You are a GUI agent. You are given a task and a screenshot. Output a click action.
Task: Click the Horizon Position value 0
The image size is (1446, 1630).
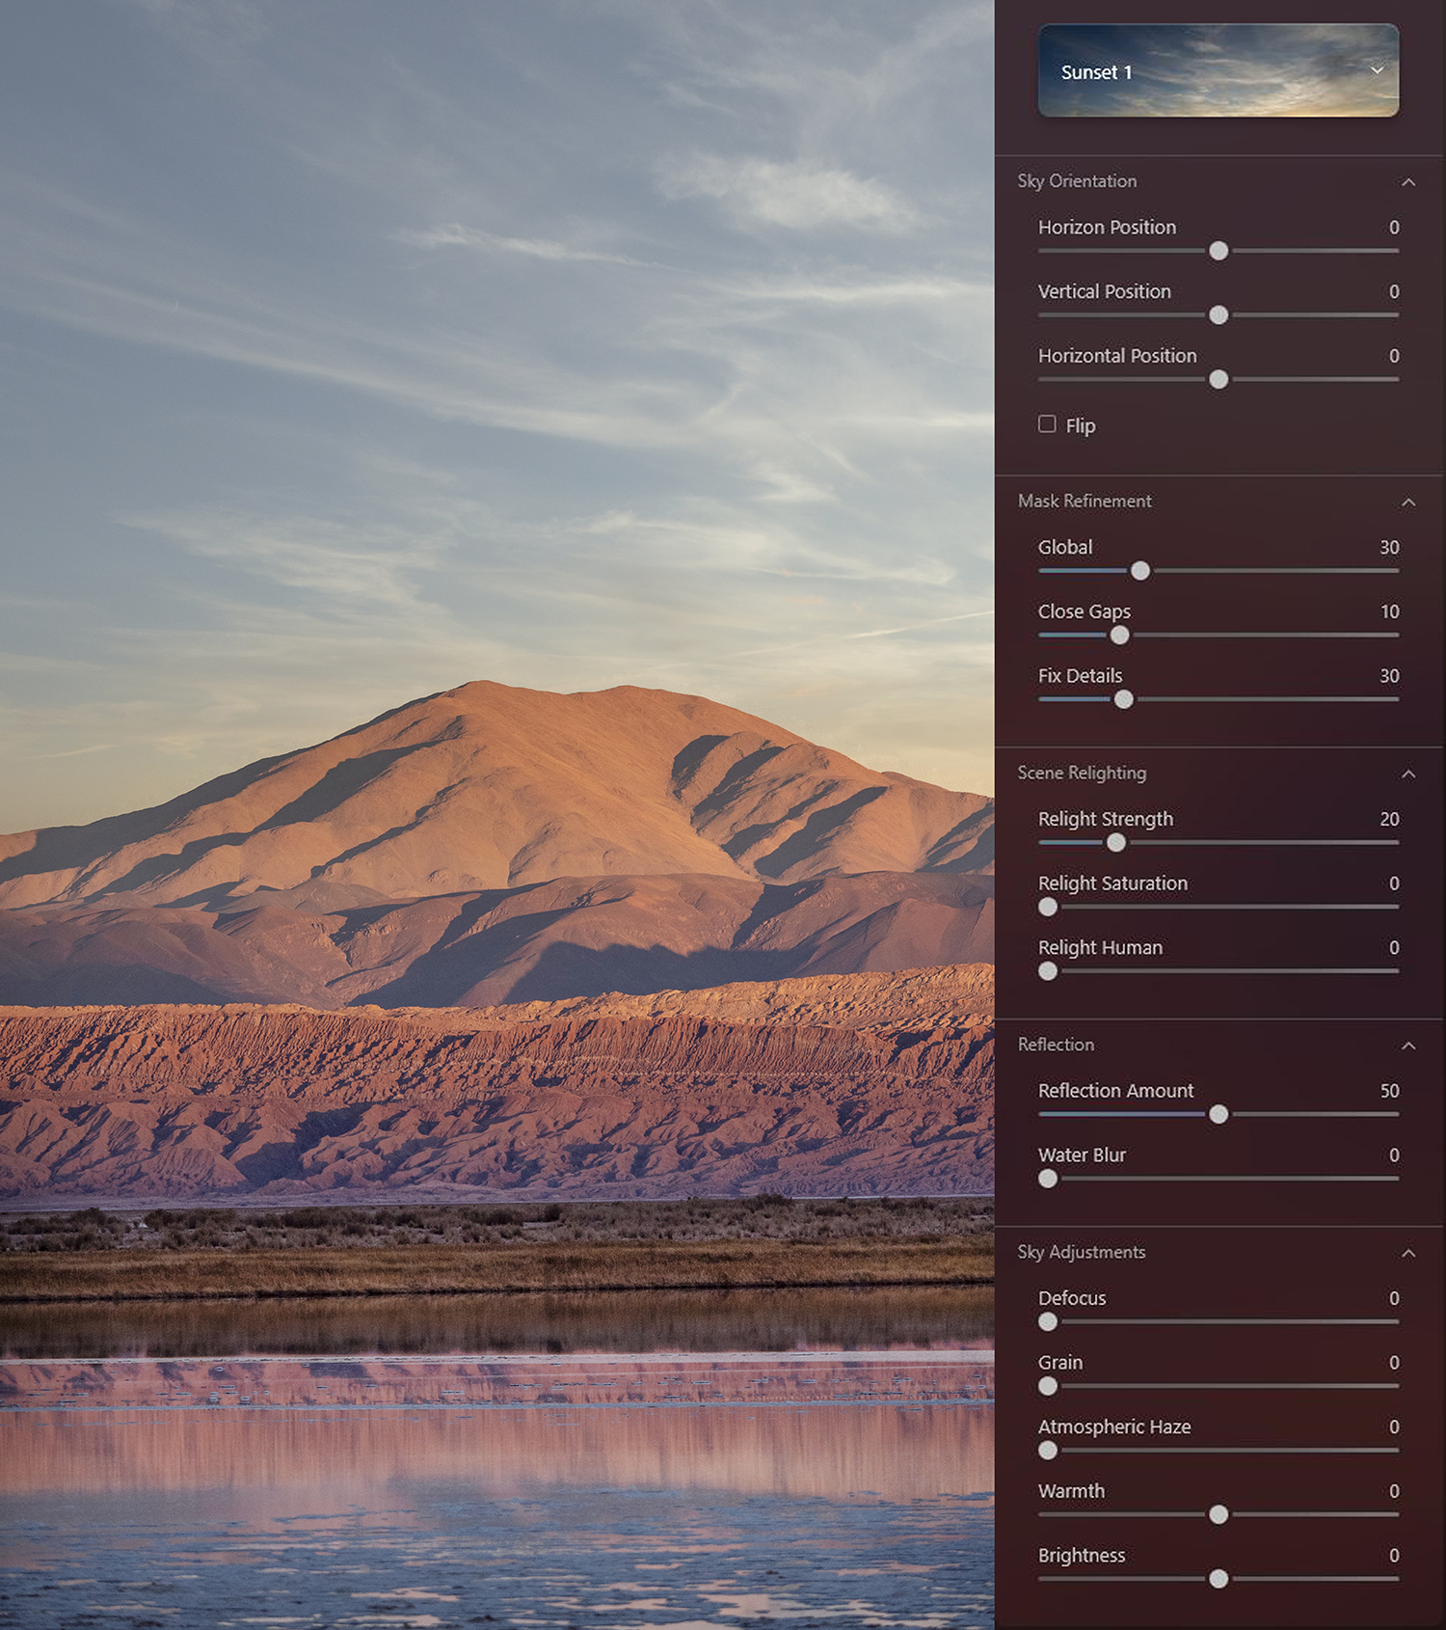pyautogui.click(x=1394, y=228)
